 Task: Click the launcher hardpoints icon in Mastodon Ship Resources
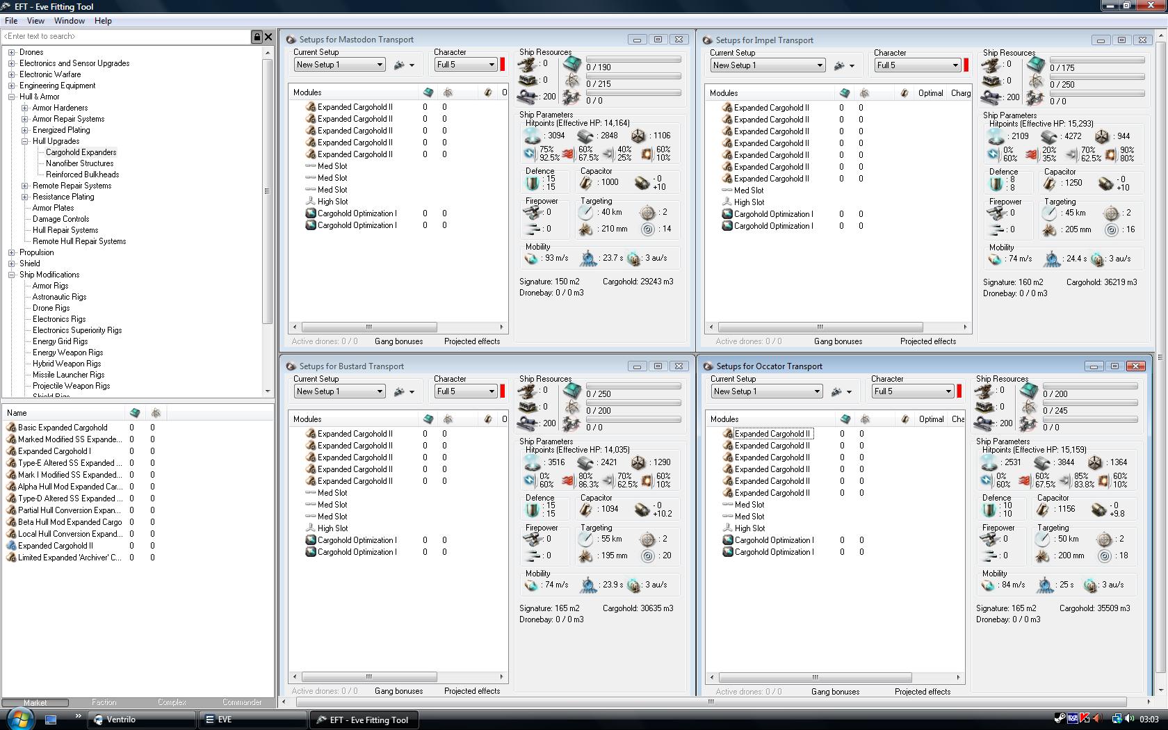tap(528, 81)
